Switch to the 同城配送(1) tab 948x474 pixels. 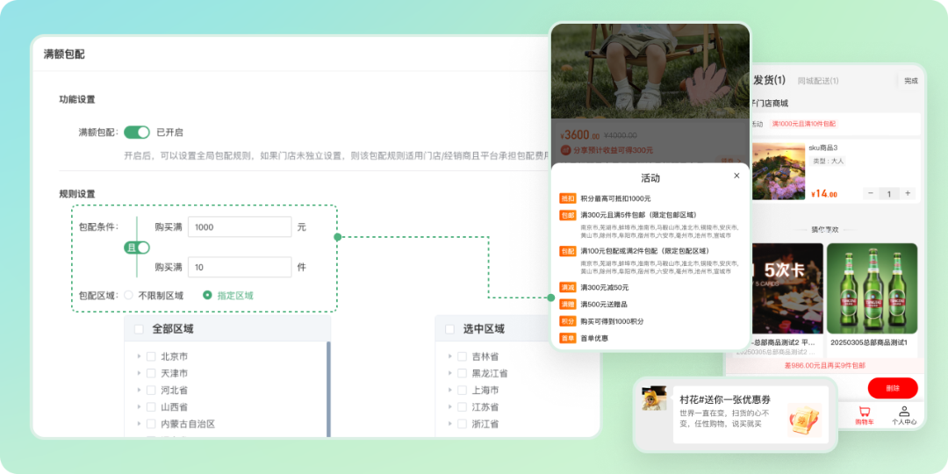(x=818, y=81)
